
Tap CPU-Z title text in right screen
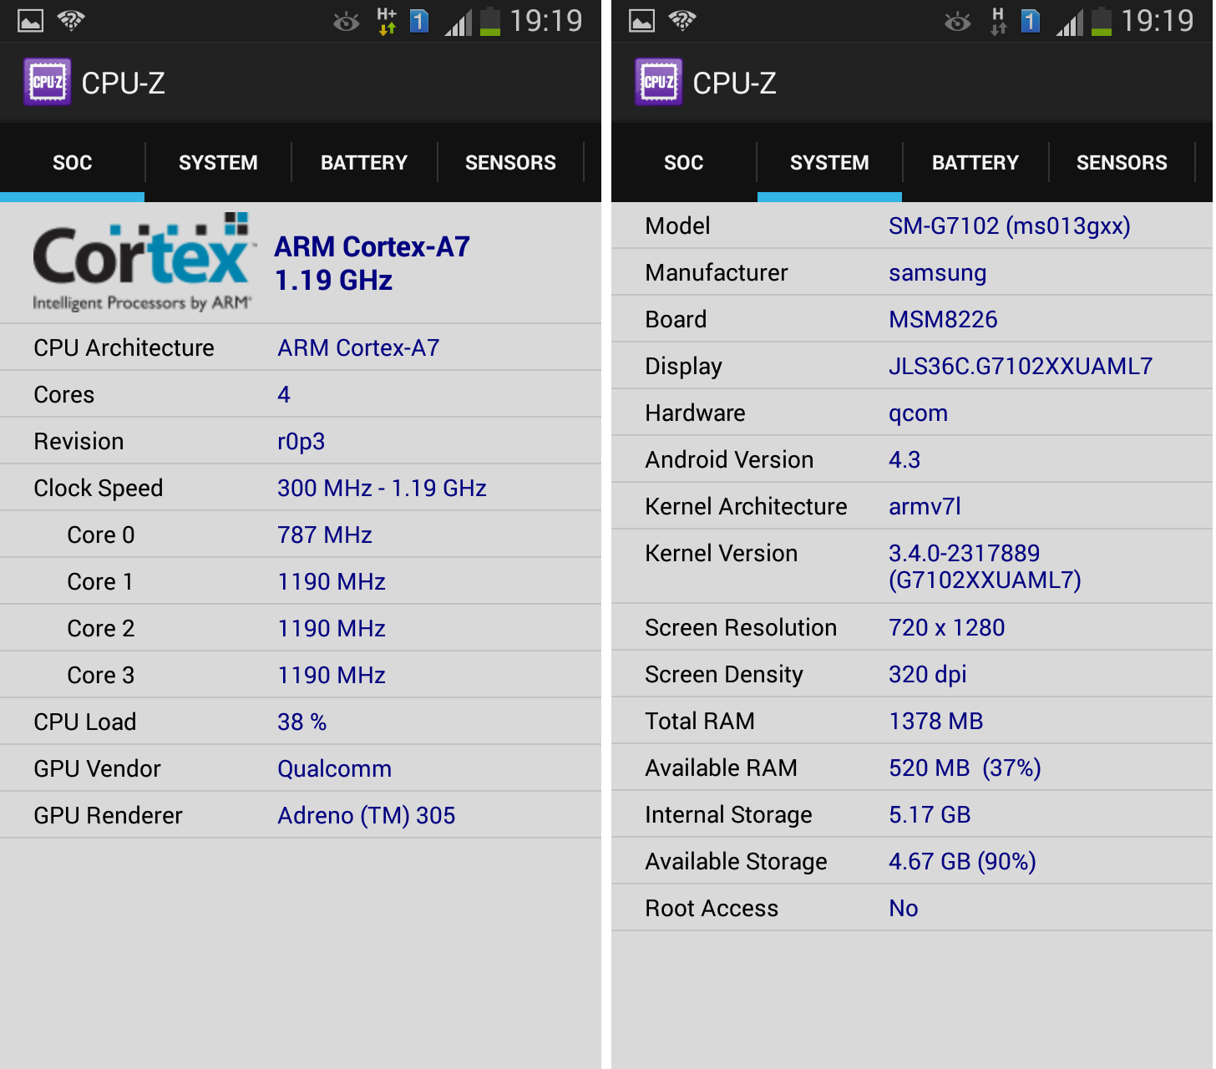coord(734,83)
